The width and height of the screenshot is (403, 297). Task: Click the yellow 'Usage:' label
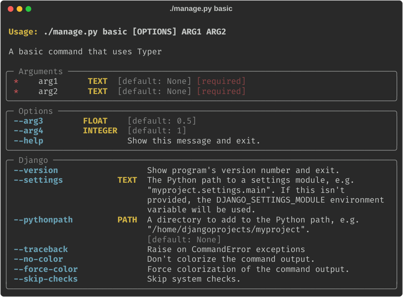[x=23, y=32]
